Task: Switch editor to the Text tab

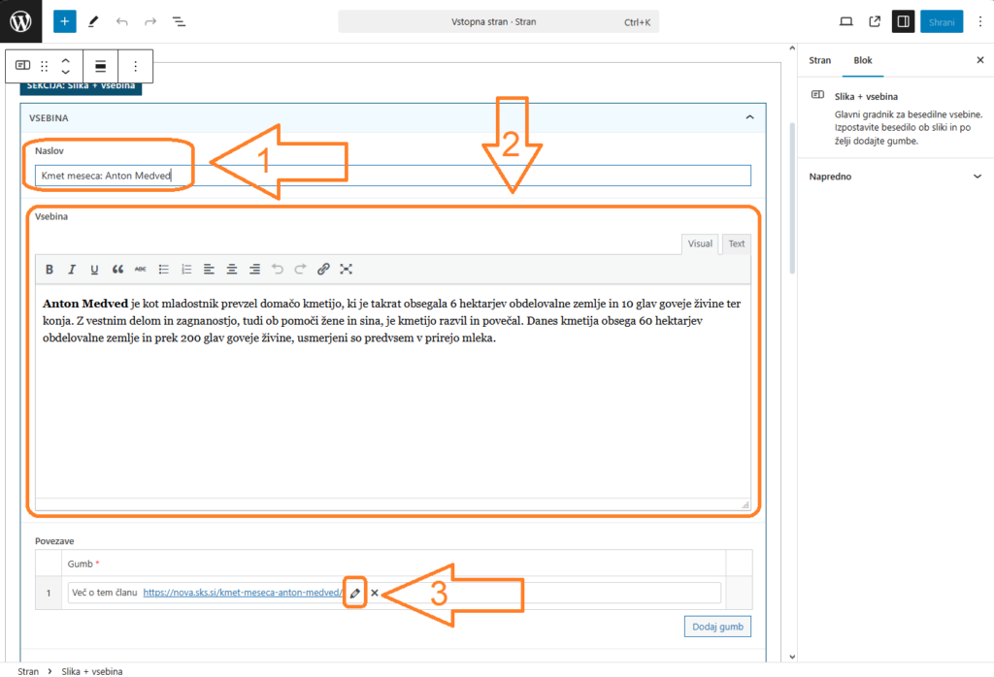Action: (x=737, y=243)
